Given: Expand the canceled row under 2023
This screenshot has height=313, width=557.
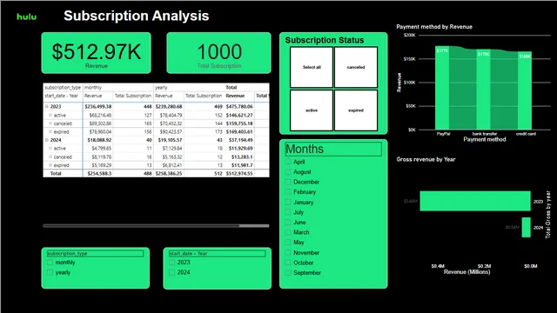Looking at the screenshot, I should [50, 123].
